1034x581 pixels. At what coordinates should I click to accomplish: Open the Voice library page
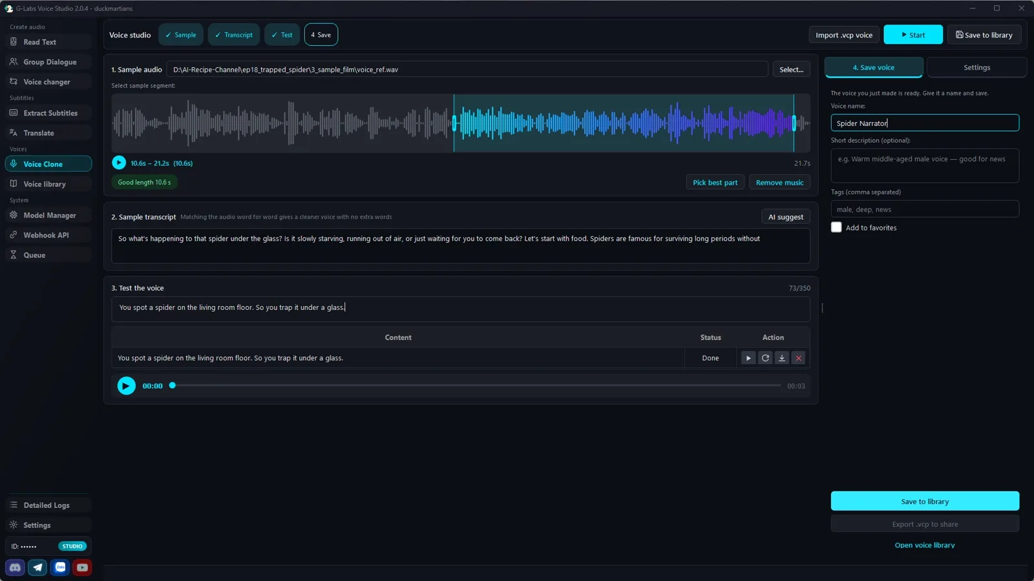click(48, 184)
